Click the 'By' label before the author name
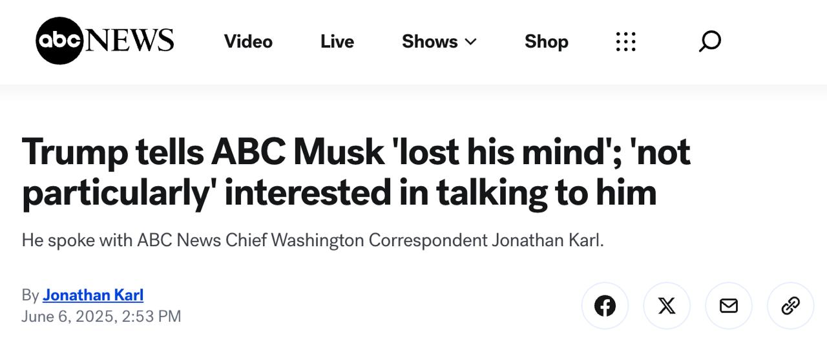Viewport: 827px width, 345px height. [30, 295]
